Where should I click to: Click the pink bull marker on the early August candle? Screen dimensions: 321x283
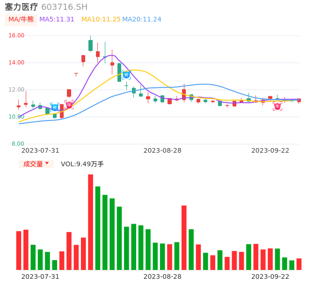click(x=69, y=105)
